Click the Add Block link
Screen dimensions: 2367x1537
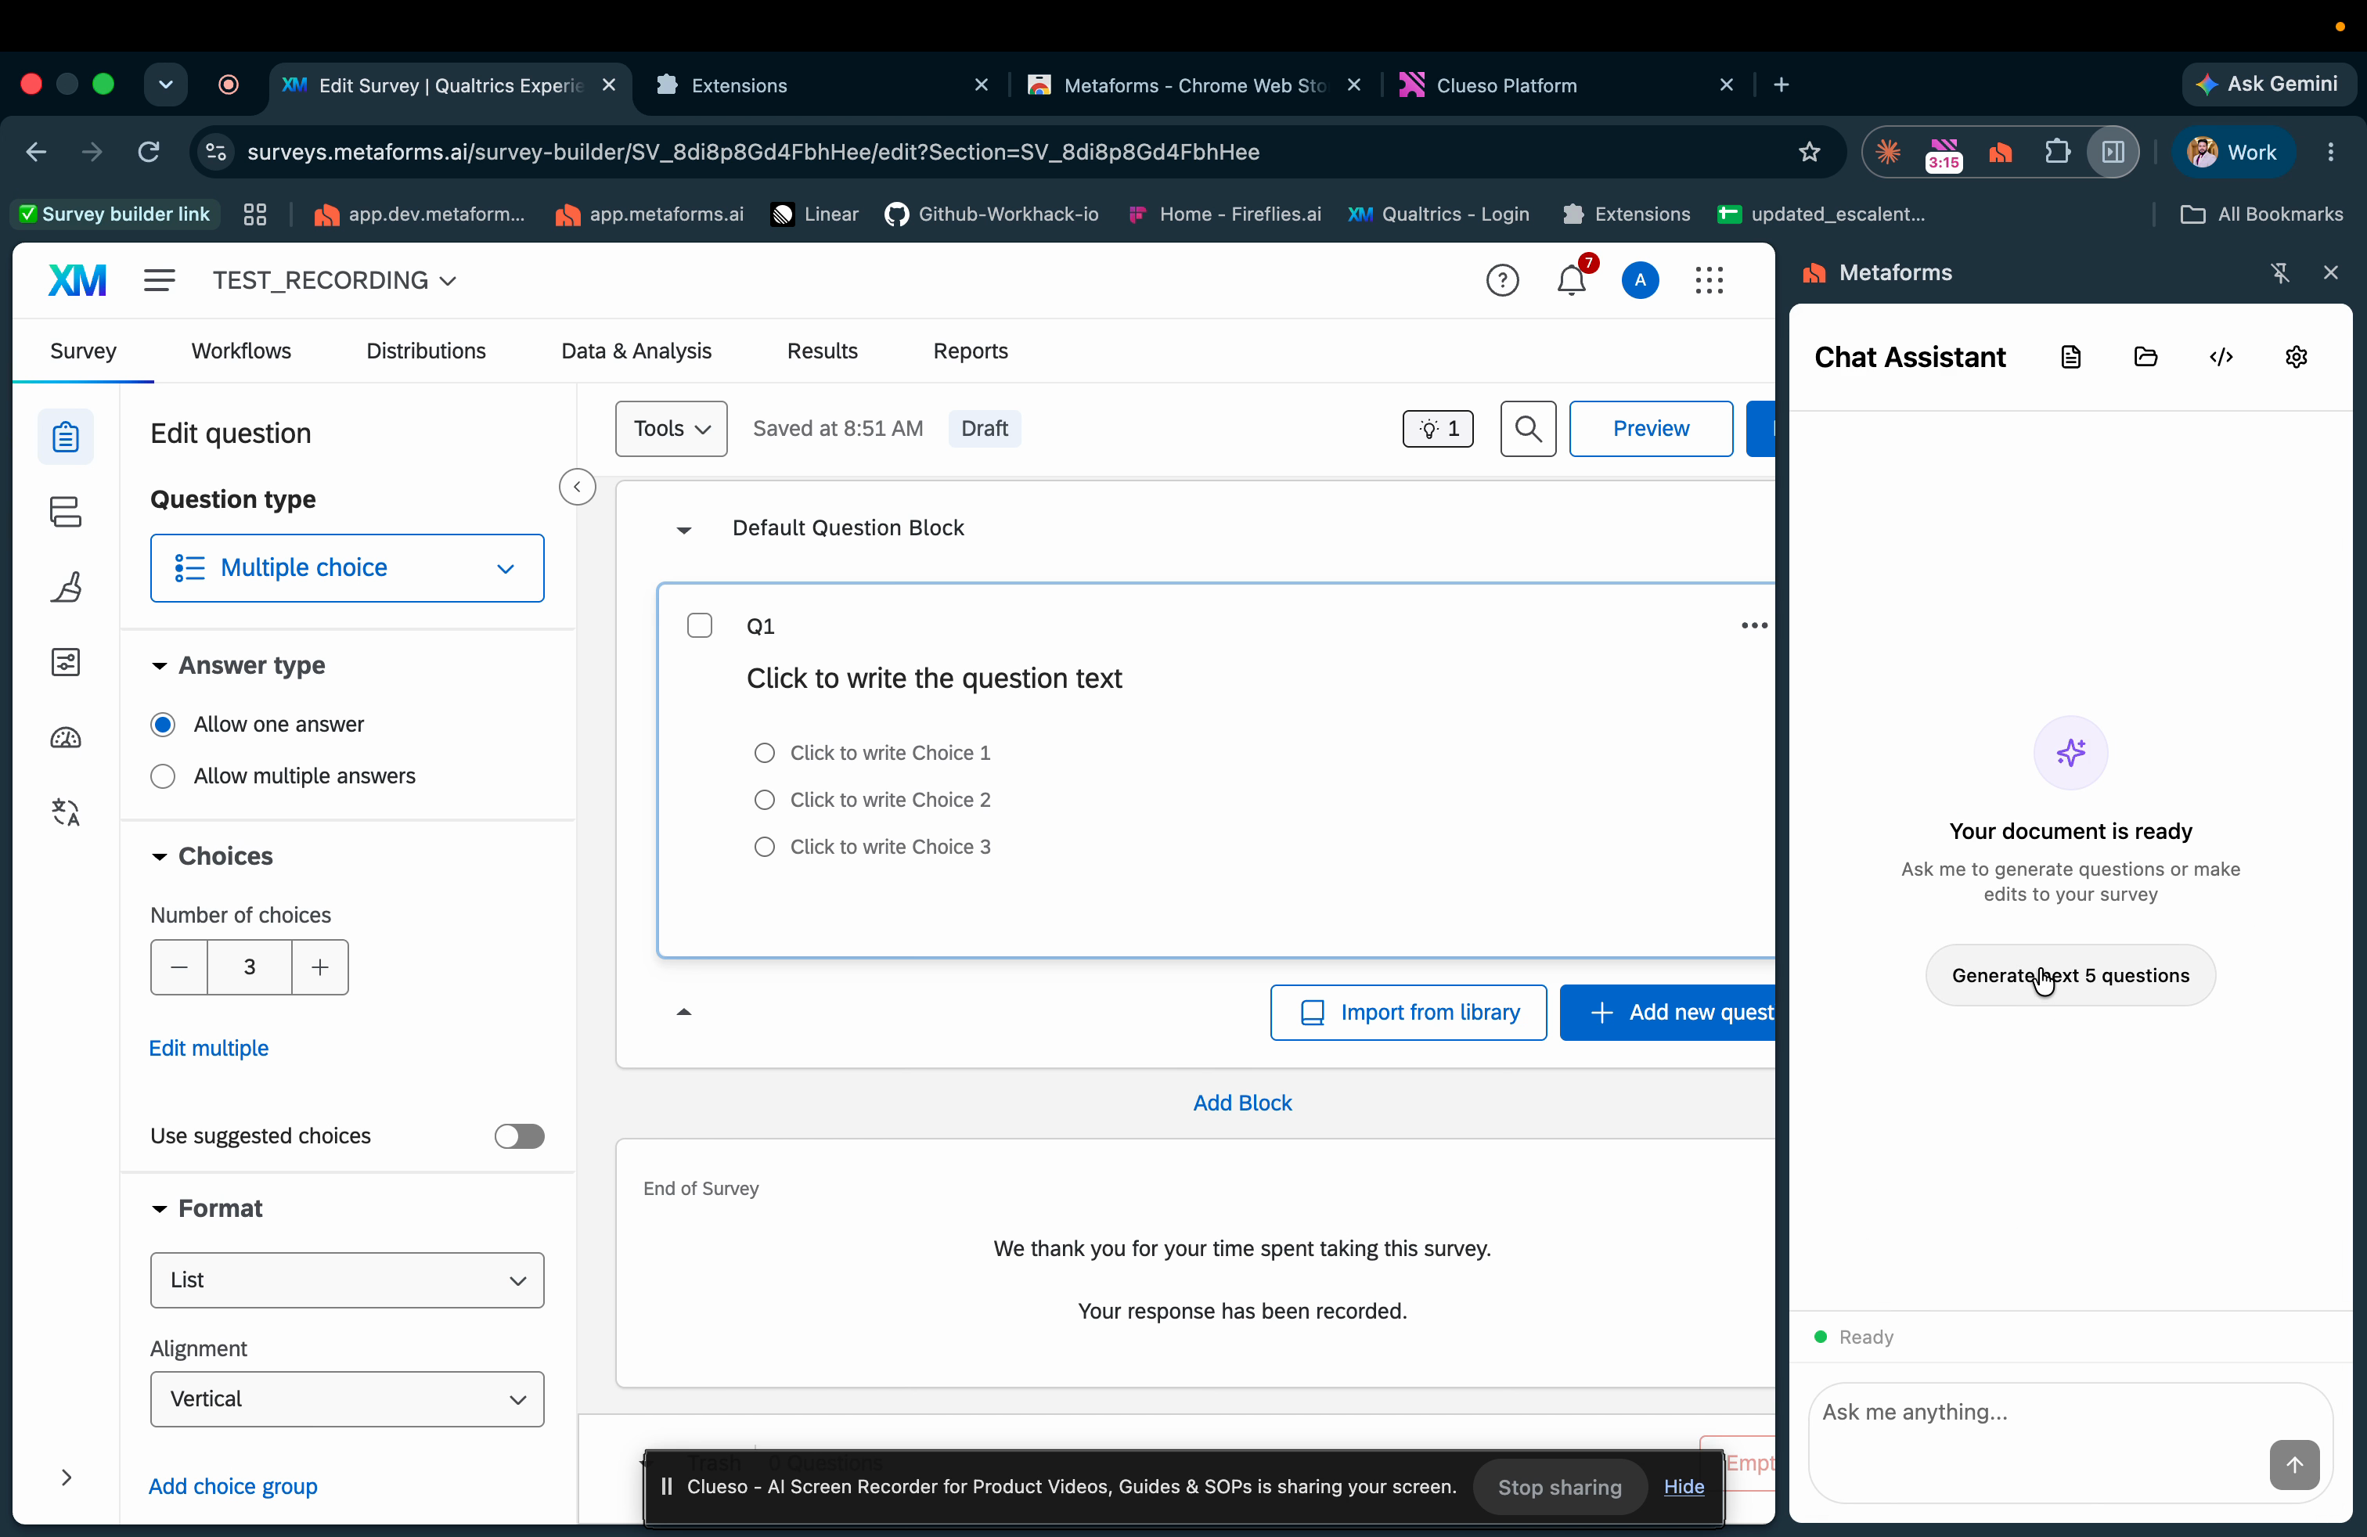click(x=1242, y=1103)
